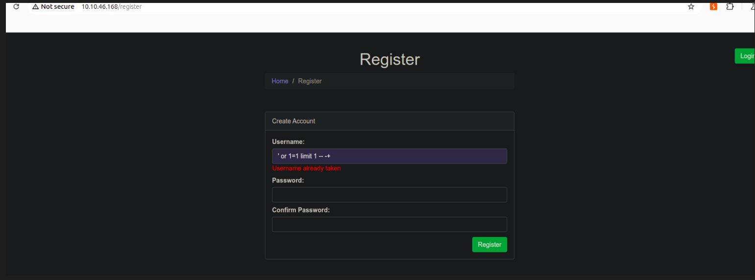This screenshot has height=280, width=755.
Task: Click the Username label
Action: click(288, 142)
